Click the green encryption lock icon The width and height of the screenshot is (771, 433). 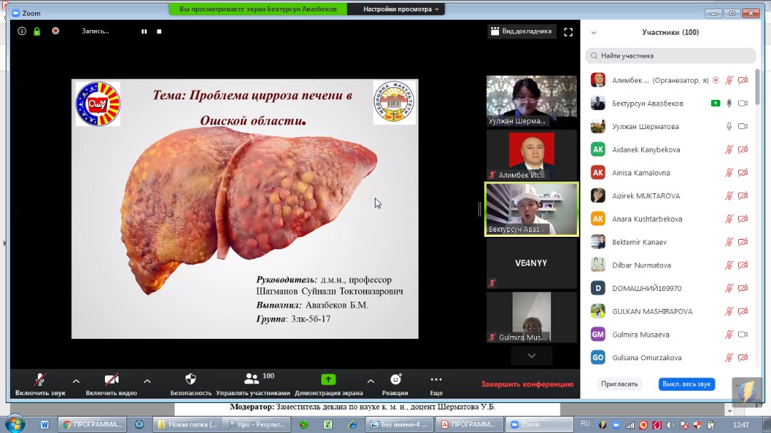(x=37, y=31)
